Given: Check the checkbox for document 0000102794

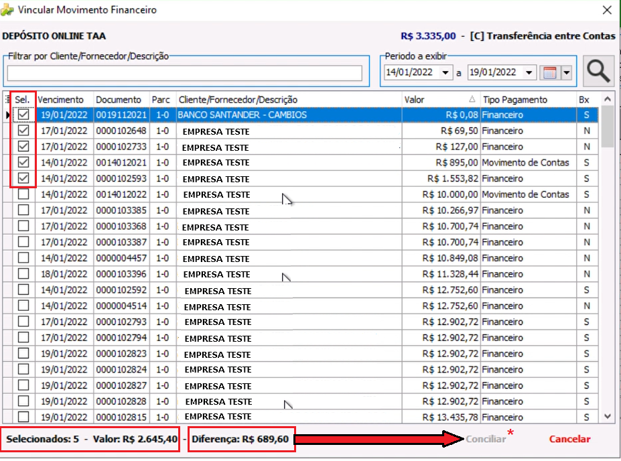Looking at the screenshot, I should 23,338.
